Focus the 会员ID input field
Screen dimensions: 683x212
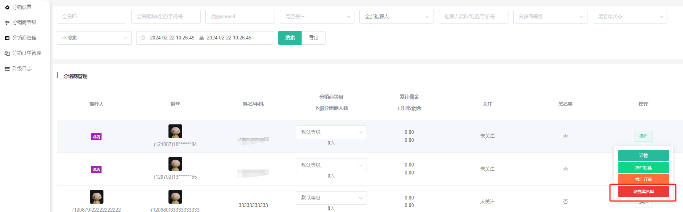pos(91,17)
